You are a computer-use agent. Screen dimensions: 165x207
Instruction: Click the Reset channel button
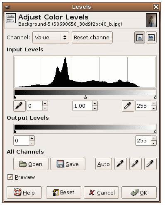tap(92, 38)
